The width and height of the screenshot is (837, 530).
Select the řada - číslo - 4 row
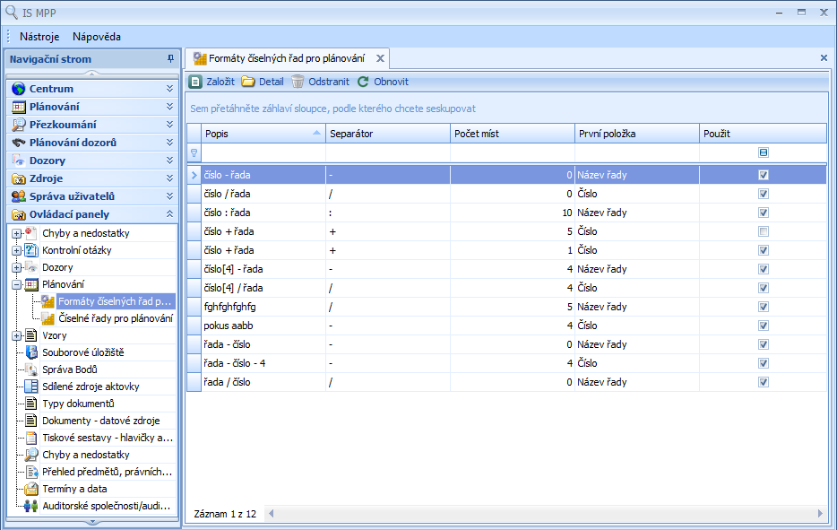[x=506, y=363]
